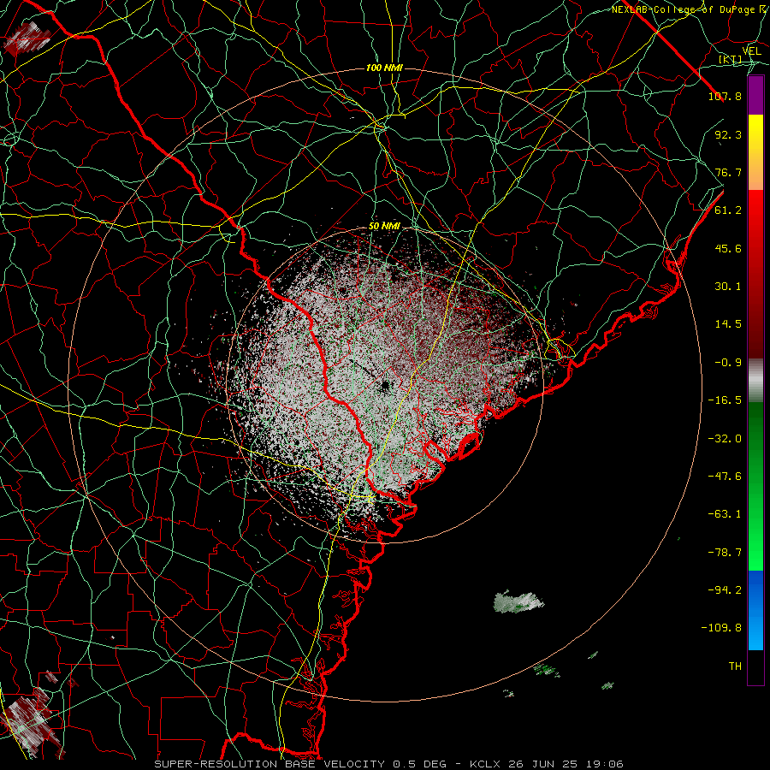The image size is (770, 770).
Task: Click the 30.1 legend value
Action: (x=728, y=287)
